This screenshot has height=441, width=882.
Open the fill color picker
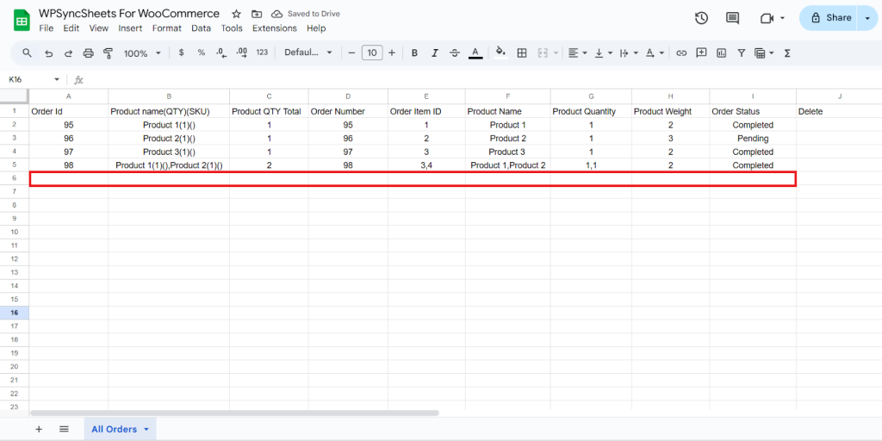pos(500,53)
